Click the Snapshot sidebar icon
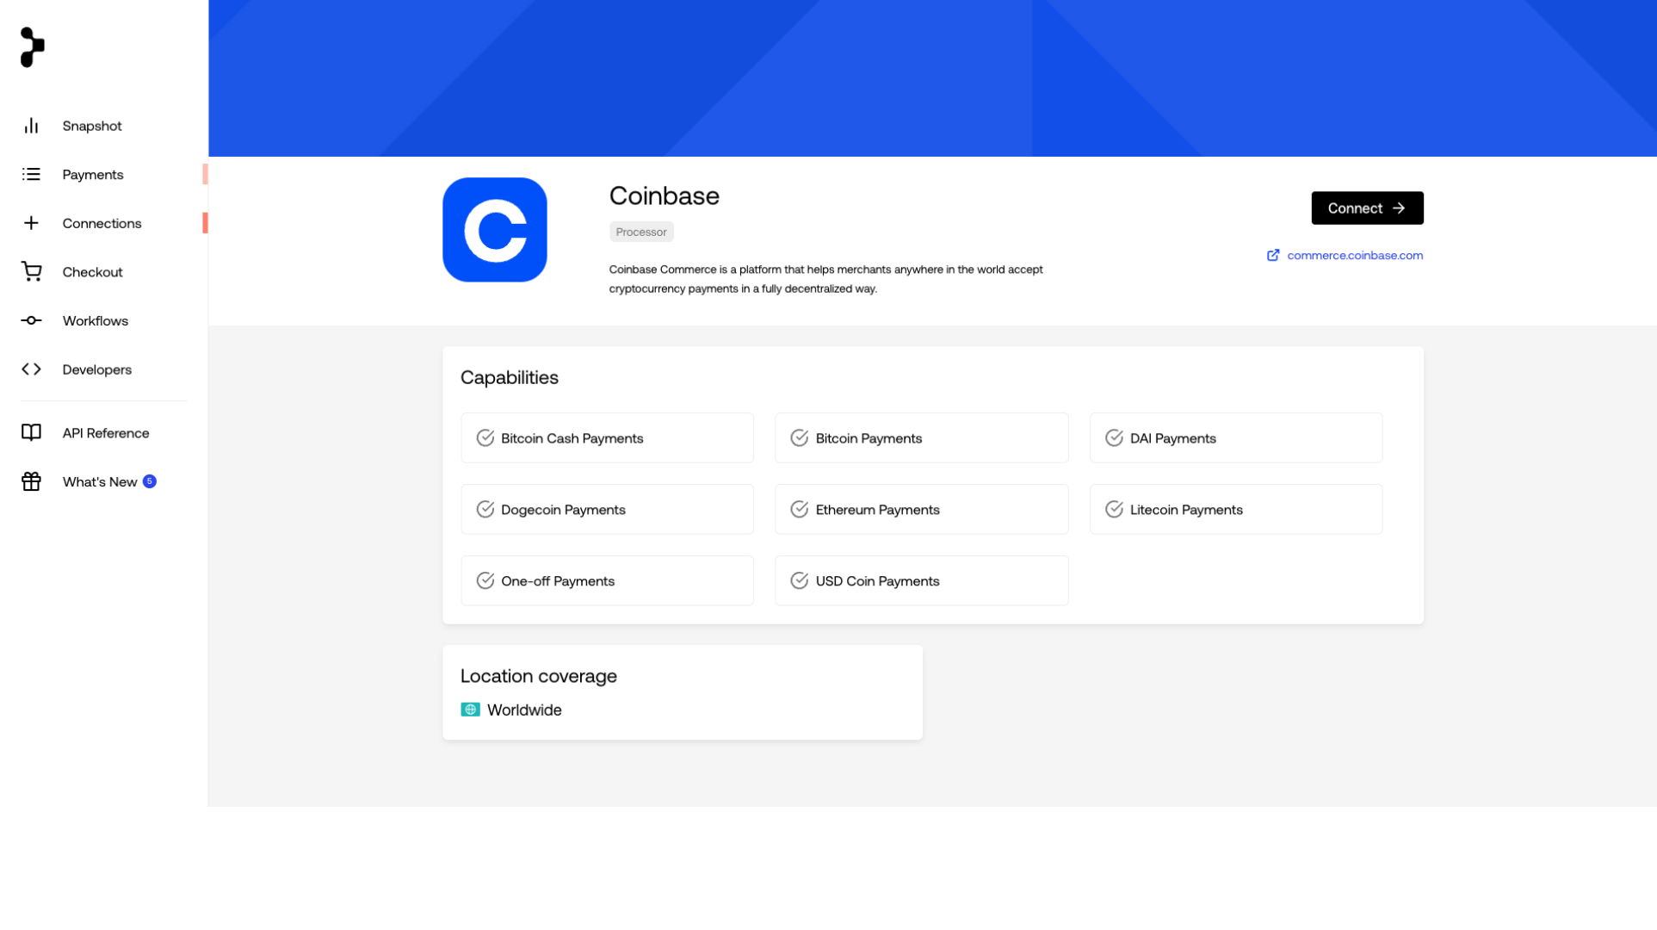 pos(31,125)
